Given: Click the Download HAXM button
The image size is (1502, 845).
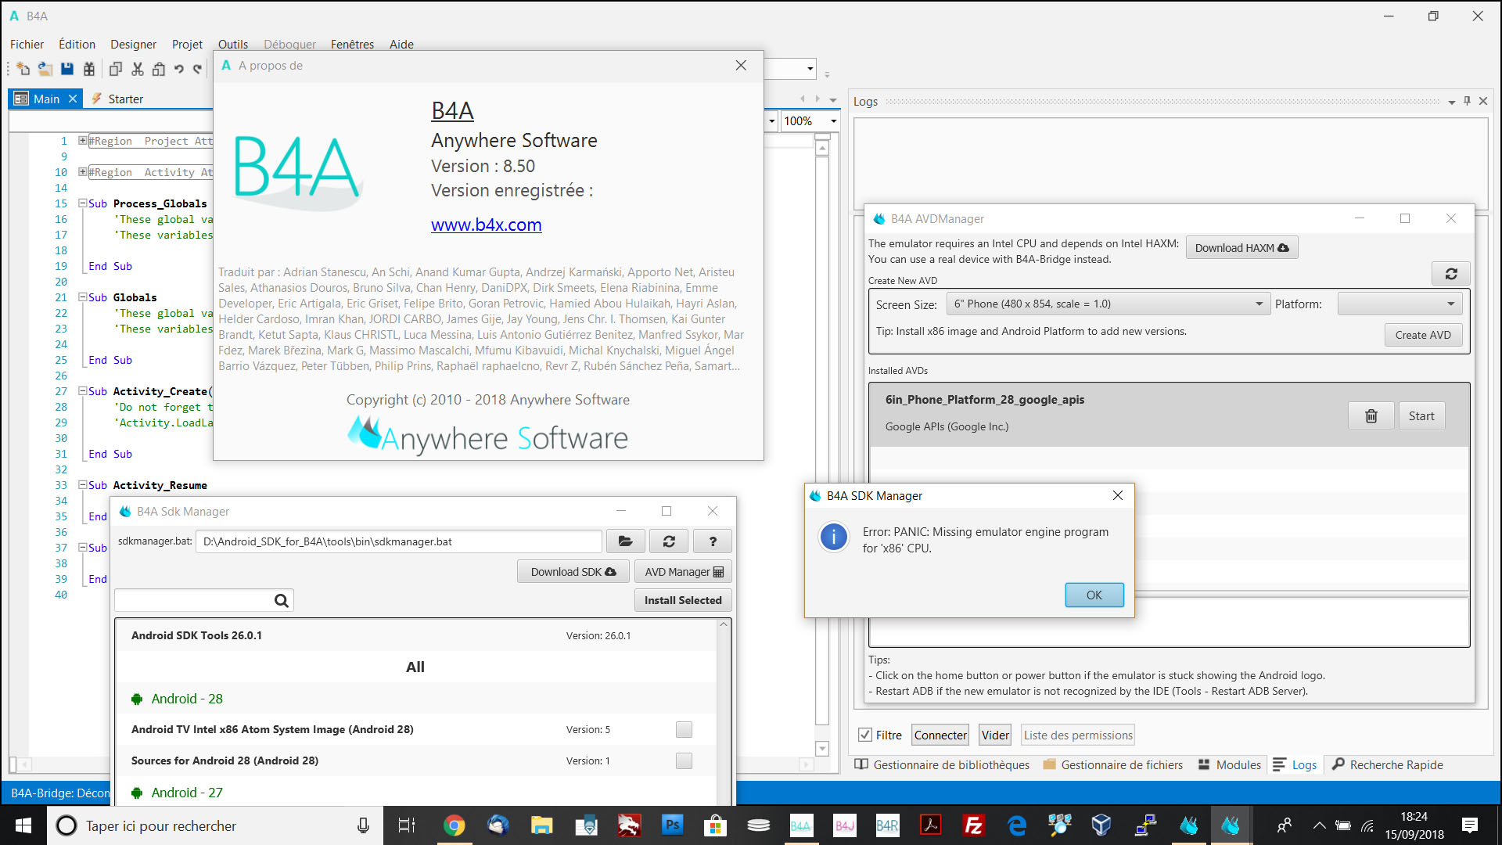Looking at the screenshot, I should (x=1241, y=247).
